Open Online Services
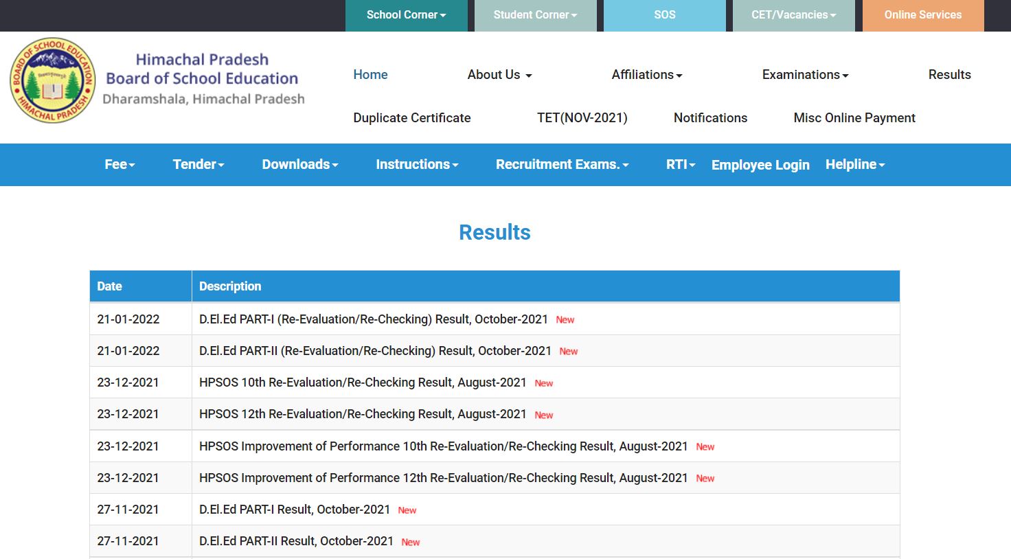Image resolution: width=1011 pixels, height=559 pixels. tap(923, 15)
